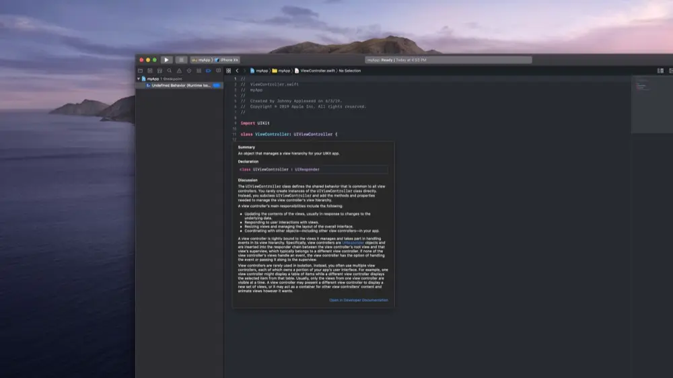This screenshot has height=378, width=673.
Task: Toggle the Undefined Behavior breakpoint indicator
Action: 217,85
